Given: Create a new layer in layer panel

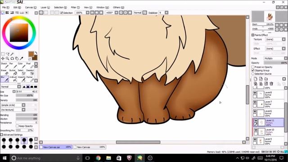Looking at the screenshot, I should point(255,79).
